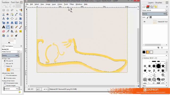This screenshot has height=95, width=170.
Task: Select the Crop tool
Action: (16, 19)
